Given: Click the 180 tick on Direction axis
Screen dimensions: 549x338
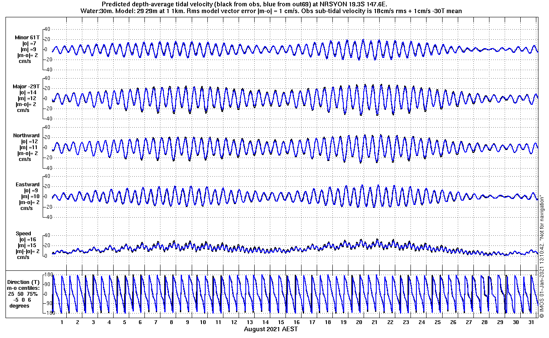Looking at the screenshot, I should (49, 275).
